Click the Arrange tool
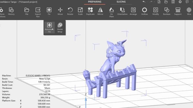The image size is (193, 108). coord(133,11)
